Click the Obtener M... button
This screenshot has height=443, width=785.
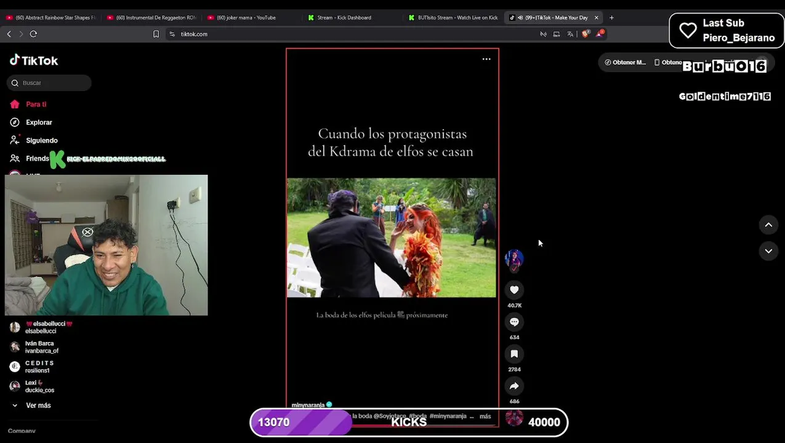(625, 62)
